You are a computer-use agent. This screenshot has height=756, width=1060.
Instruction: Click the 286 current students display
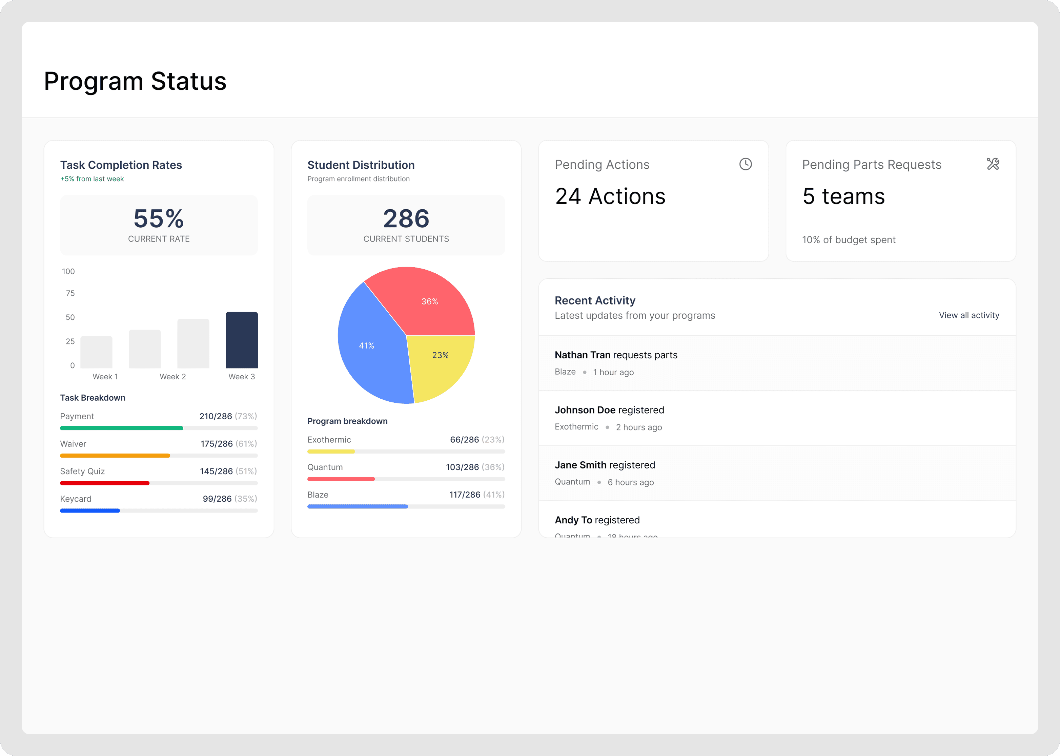click(x=406, y=218)
